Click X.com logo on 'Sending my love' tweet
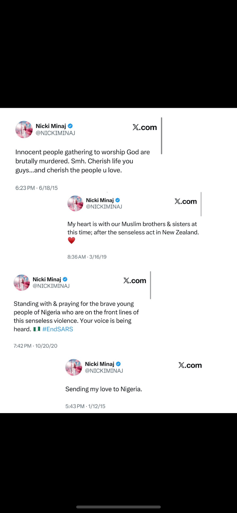 [190, 365]
